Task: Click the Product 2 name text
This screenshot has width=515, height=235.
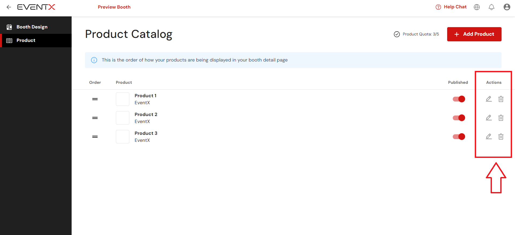Action: (146, 114)
